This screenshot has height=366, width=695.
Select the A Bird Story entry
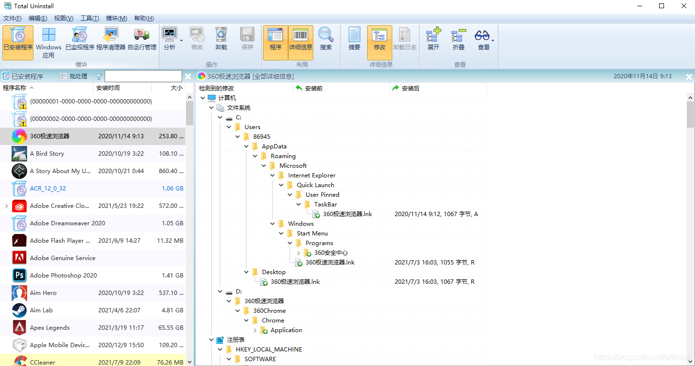coord(93,154)
